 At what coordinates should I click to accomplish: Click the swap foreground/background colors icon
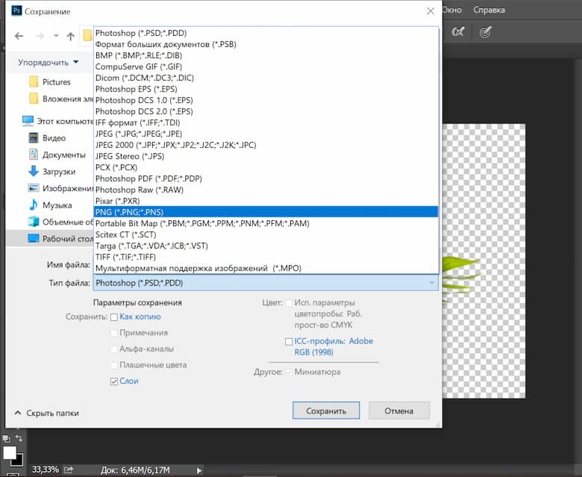click(x=19, y=438)
